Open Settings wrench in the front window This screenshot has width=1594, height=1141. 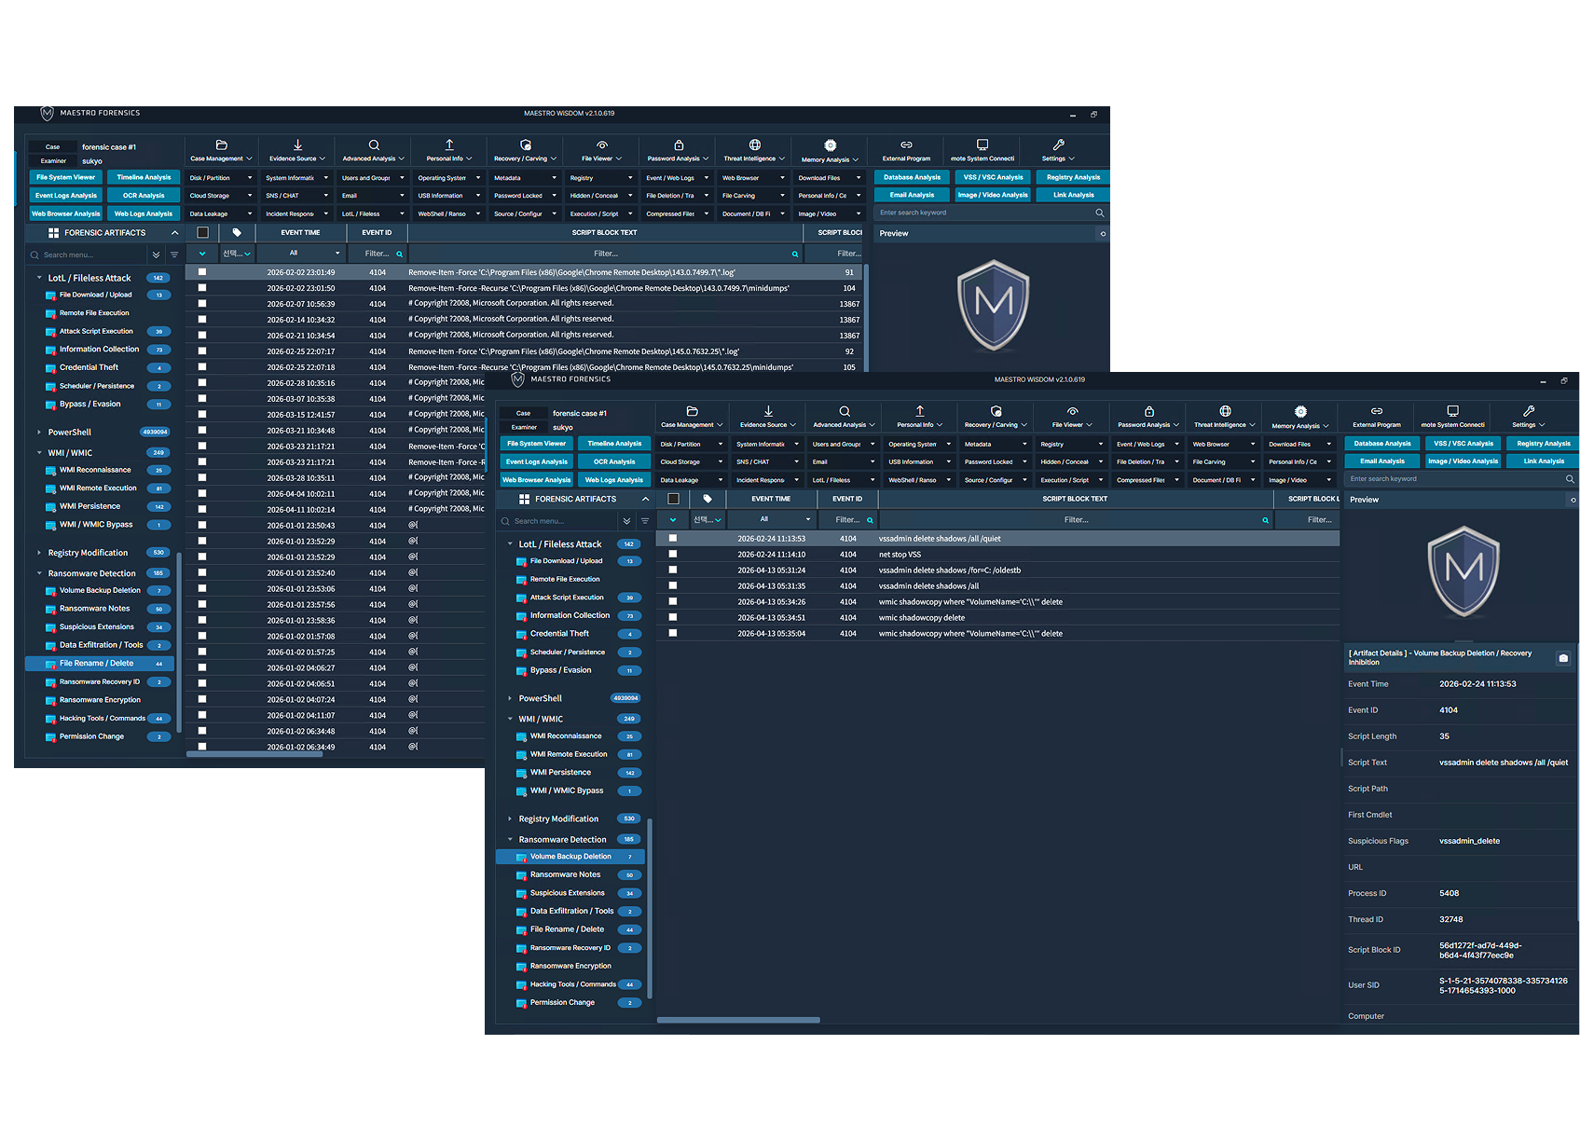click(x=1528, y=411)
